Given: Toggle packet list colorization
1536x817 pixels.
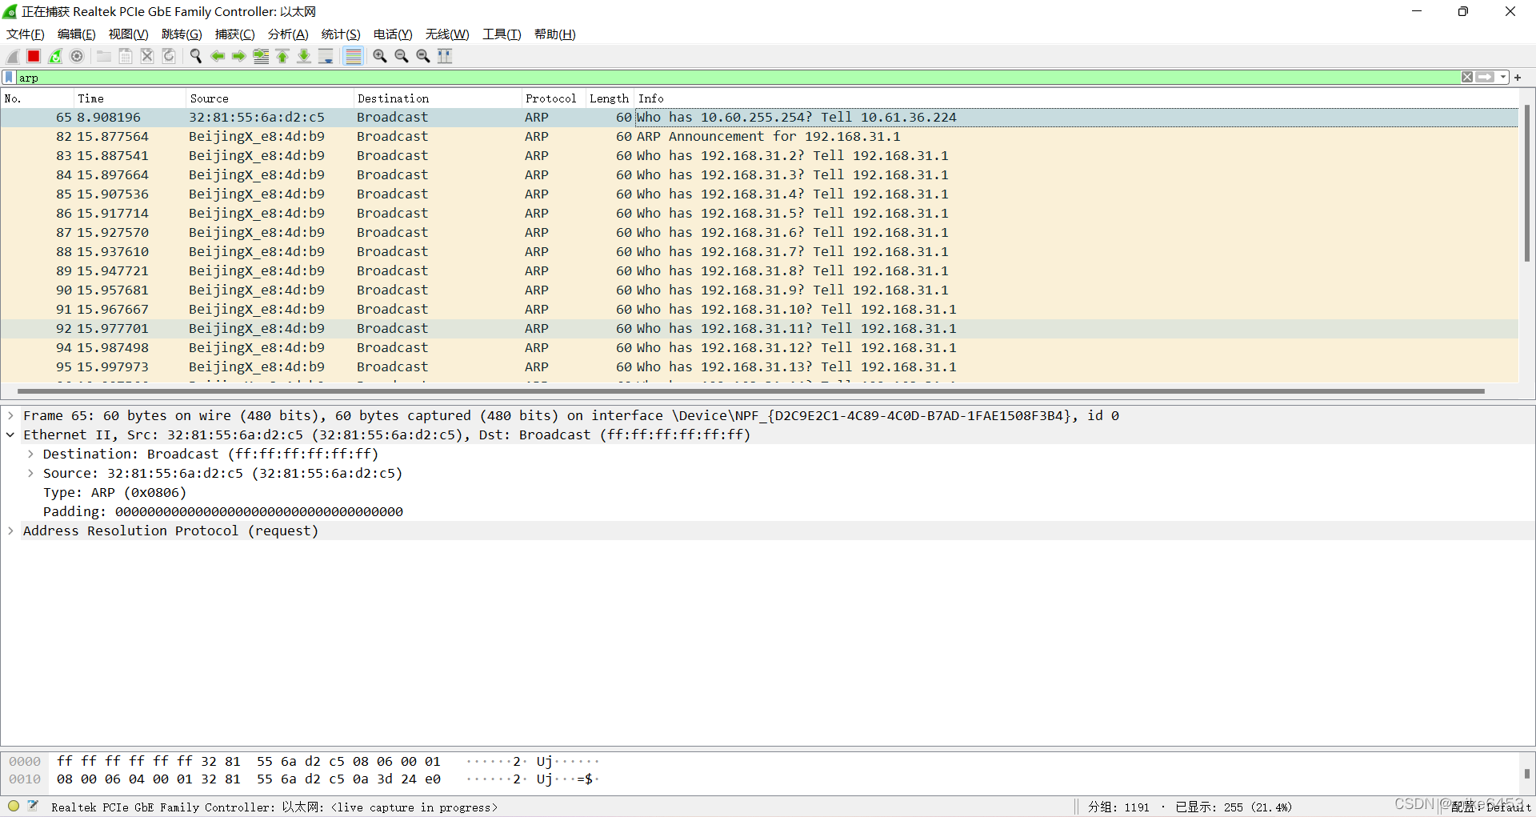Looking at the screenshot, I should 353,56.
